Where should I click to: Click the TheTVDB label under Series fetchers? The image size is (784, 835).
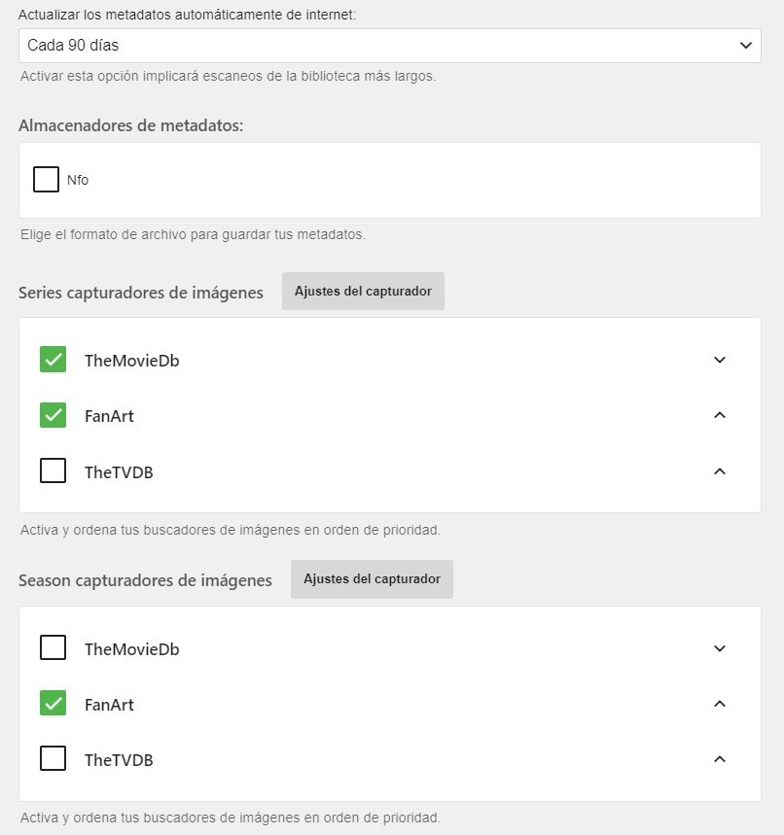tap(119, 472)
